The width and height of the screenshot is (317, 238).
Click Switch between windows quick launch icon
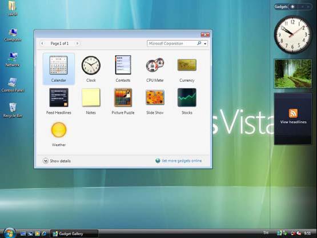point(30,234)
